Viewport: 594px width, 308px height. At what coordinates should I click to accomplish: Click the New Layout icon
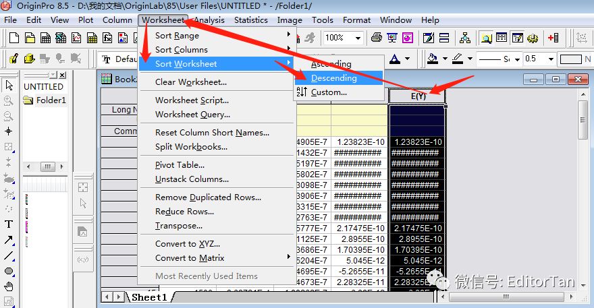pyautogui.click(x=123, y=38)
